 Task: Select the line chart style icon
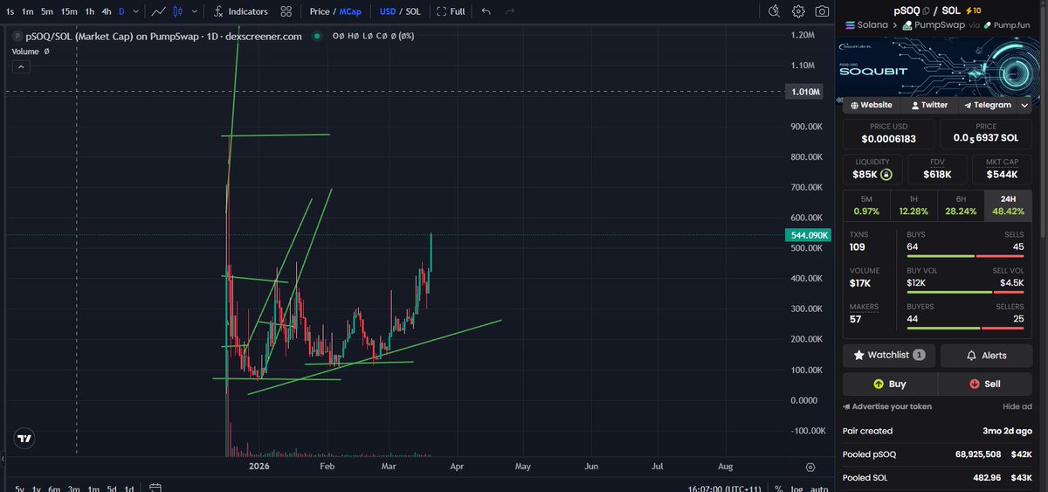coord(158,11)
